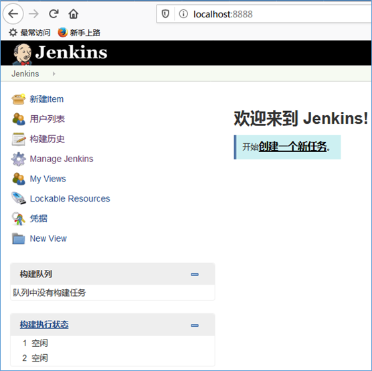The height and width of the screenshot is (371, 372).
Task: Click the localhost:8888 address bar
Action: tap(264, 14)
